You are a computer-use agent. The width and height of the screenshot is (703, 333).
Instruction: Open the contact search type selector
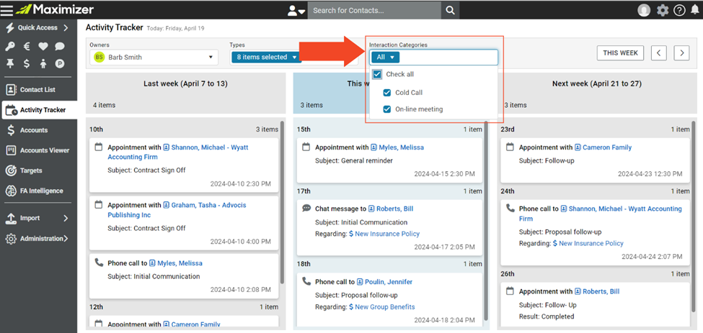point(296,10)
